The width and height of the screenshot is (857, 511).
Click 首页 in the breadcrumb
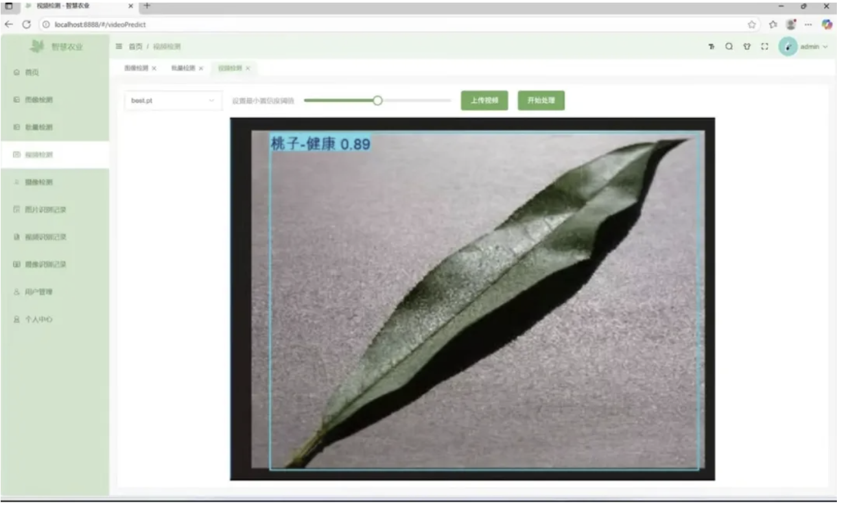pyautogui.click(x=135, y=47)
